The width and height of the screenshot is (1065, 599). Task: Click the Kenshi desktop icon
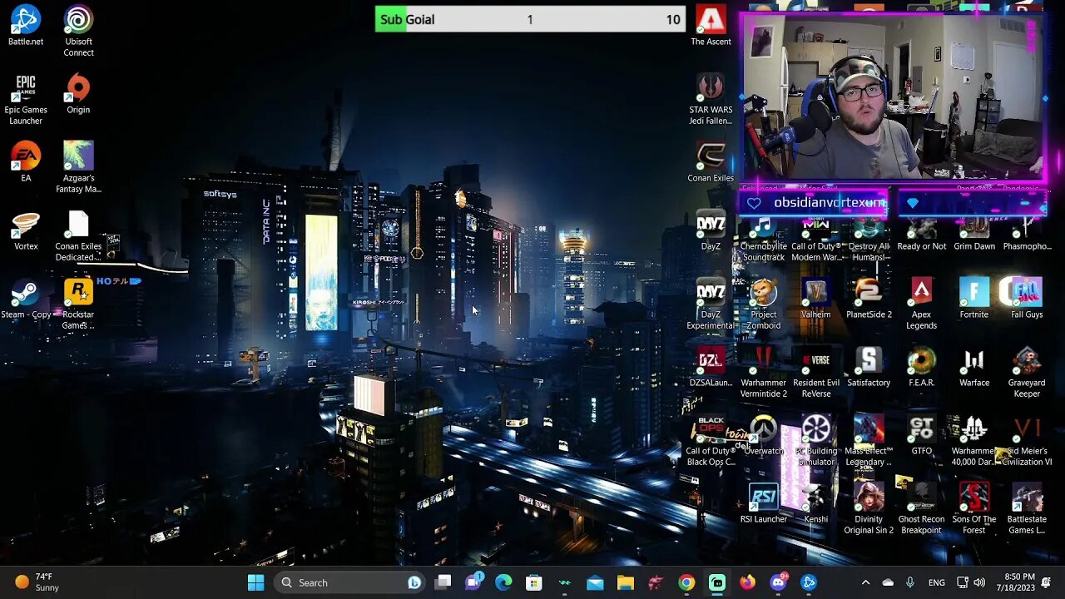tap(815, 503)
